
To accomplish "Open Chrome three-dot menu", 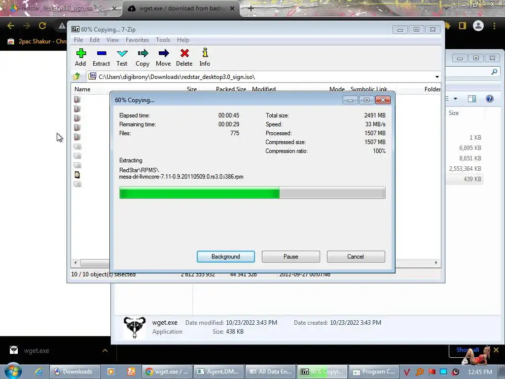I will click(494, 26).
